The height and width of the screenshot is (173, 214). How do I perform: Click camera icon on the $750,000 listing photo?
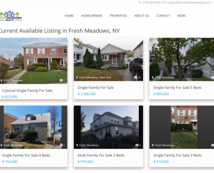pyautogui.click(x=61, y=145)
